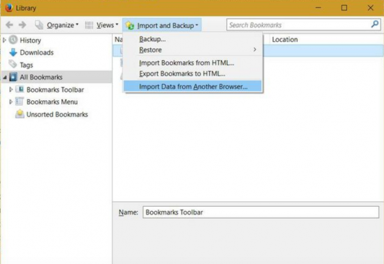This screenshot has height=264, width=384.
Task: Collapse the All Bookmarks tree node
Action: [x=5, y=78]
